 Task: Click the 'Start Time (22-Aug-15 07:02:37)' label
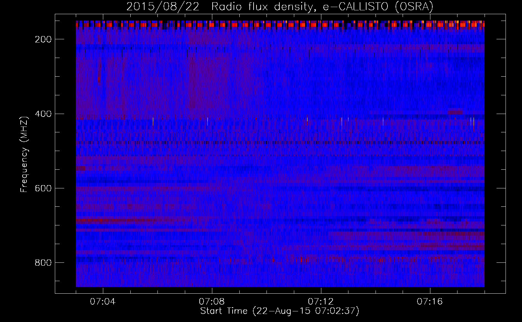[280, 311]
